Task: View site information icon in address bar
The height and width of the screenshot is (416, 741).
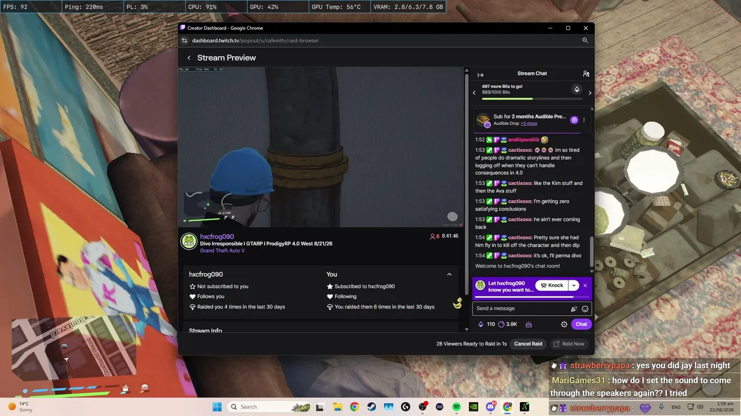Action: (185, 40)
